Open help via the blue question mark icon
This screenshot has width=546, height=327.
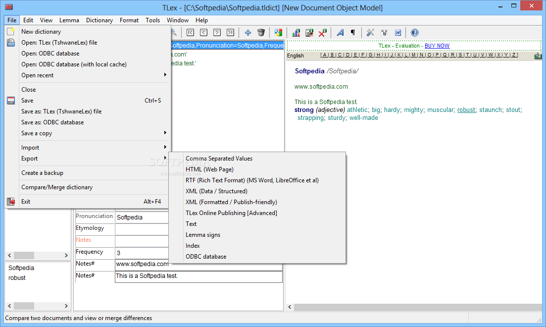[x=415, y=33]
